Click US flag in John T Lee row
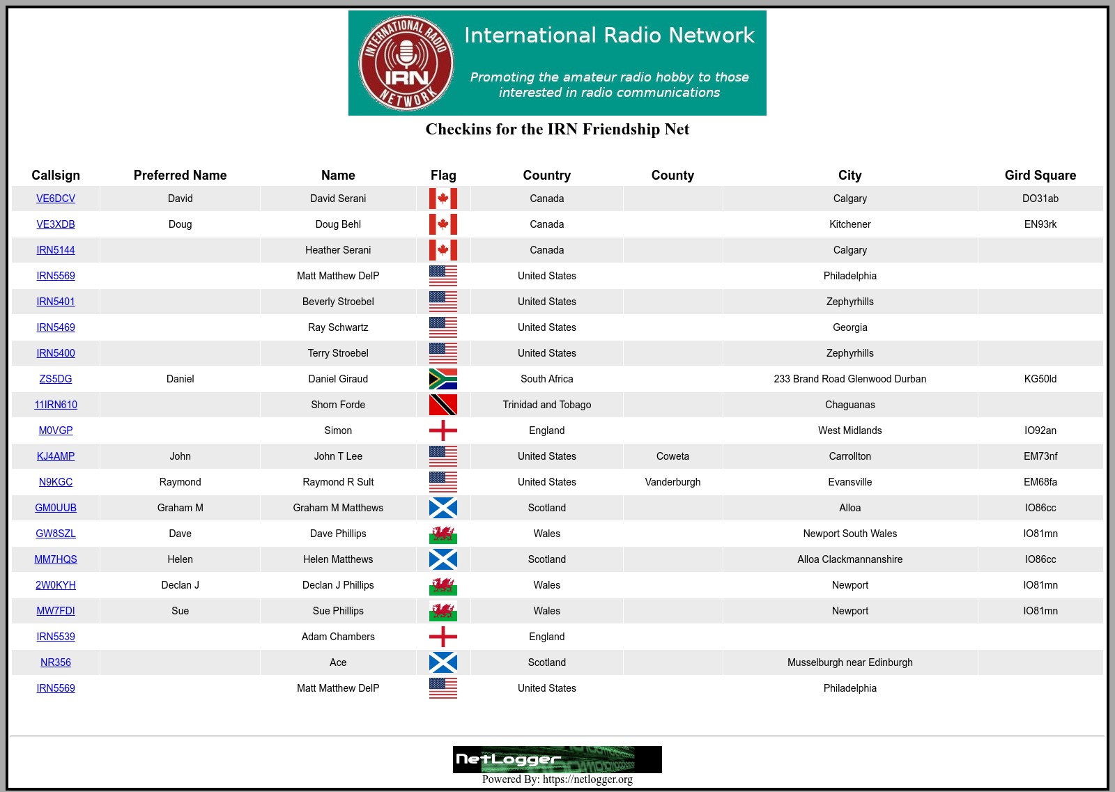 pos(443,456)
